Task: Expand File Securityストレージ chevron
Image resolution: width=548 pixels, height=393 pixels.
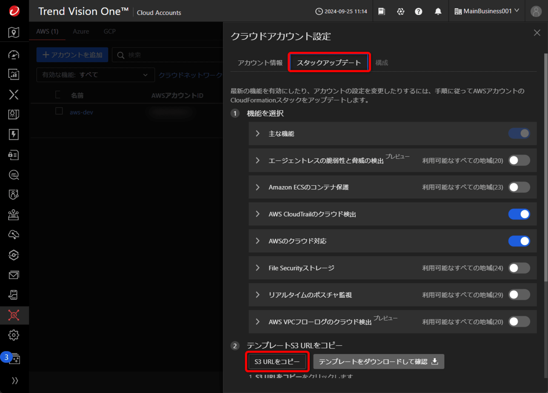Action: click(x=258, y=268)
